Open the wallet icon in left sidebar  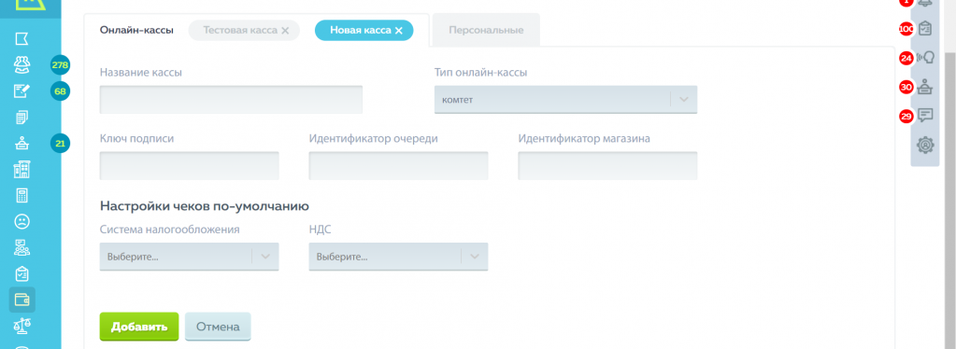click(21, 300)
